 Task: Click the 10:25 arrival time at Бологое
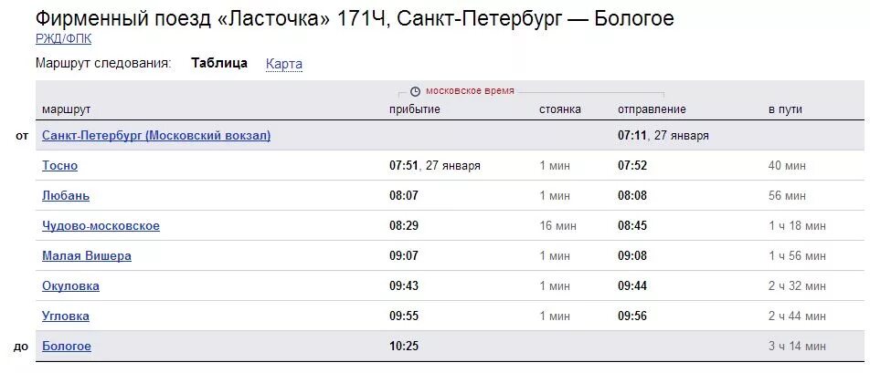[x=403, y=347]
